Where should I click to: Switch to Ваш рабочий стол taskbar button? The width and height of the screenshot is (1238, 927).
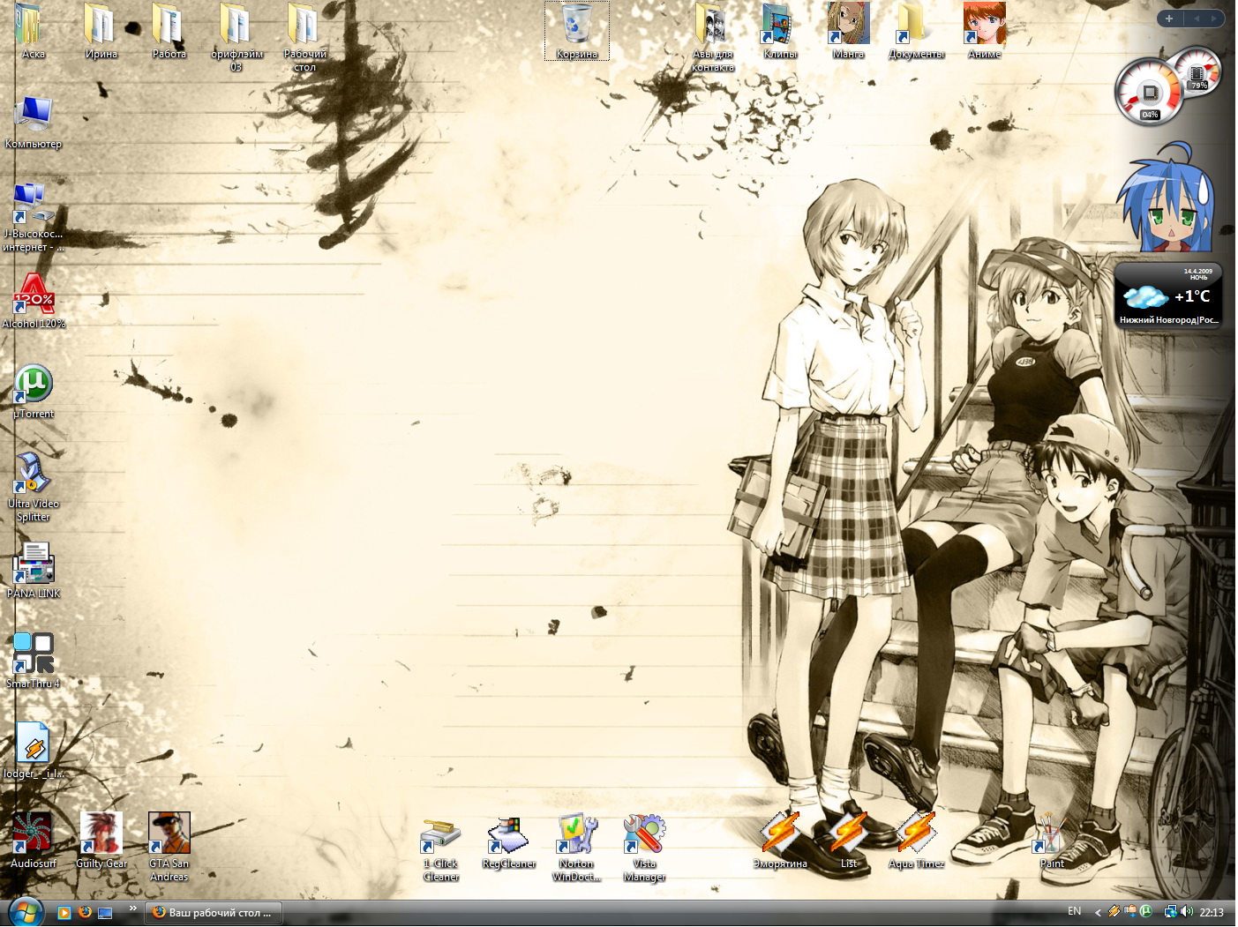point(213,913)
